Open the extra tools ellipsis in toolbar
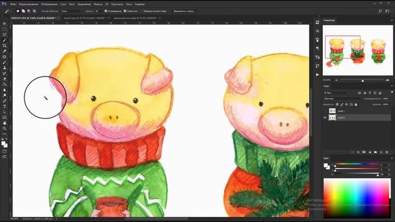 4,134
